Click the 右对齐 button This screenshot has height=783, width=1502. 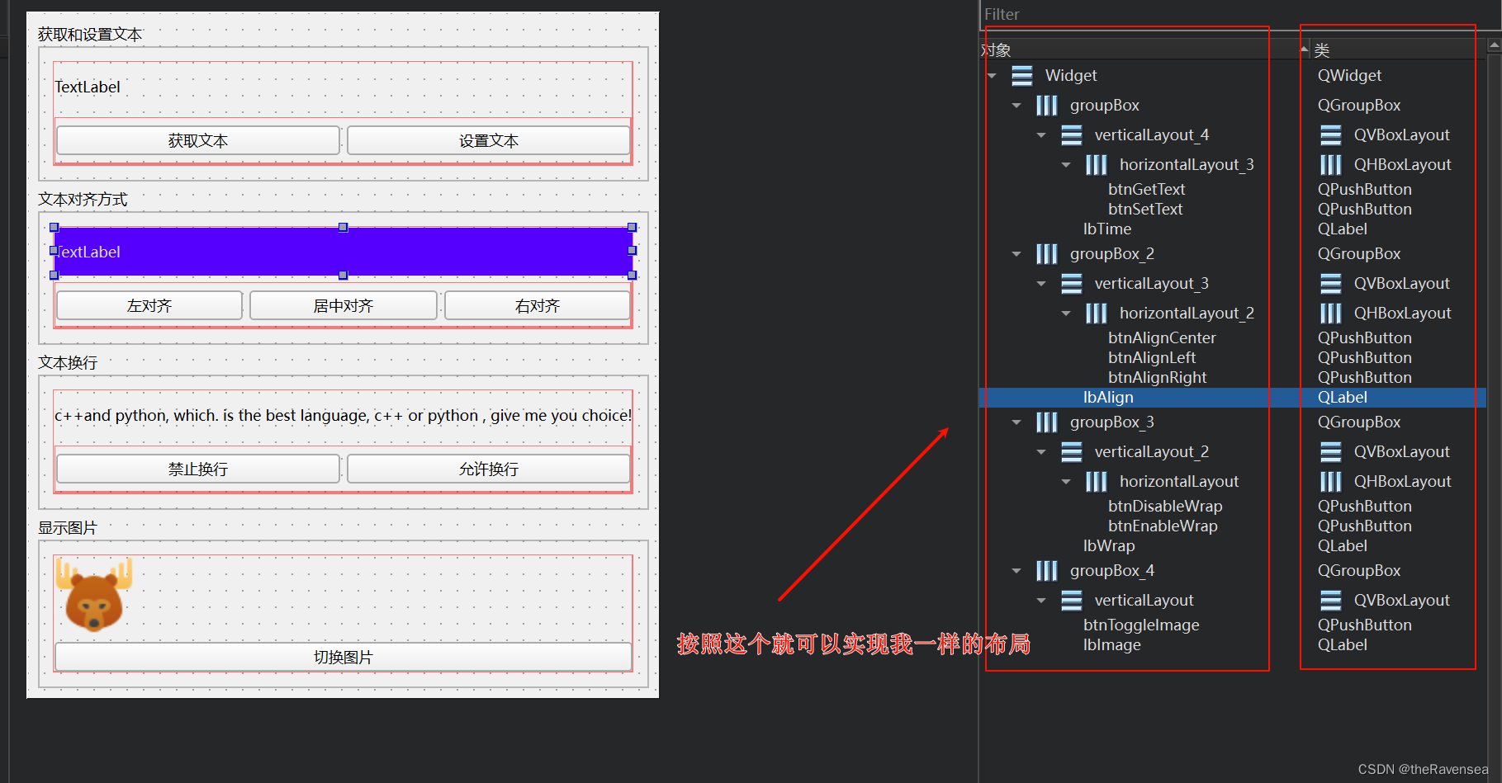click(538, 305)
